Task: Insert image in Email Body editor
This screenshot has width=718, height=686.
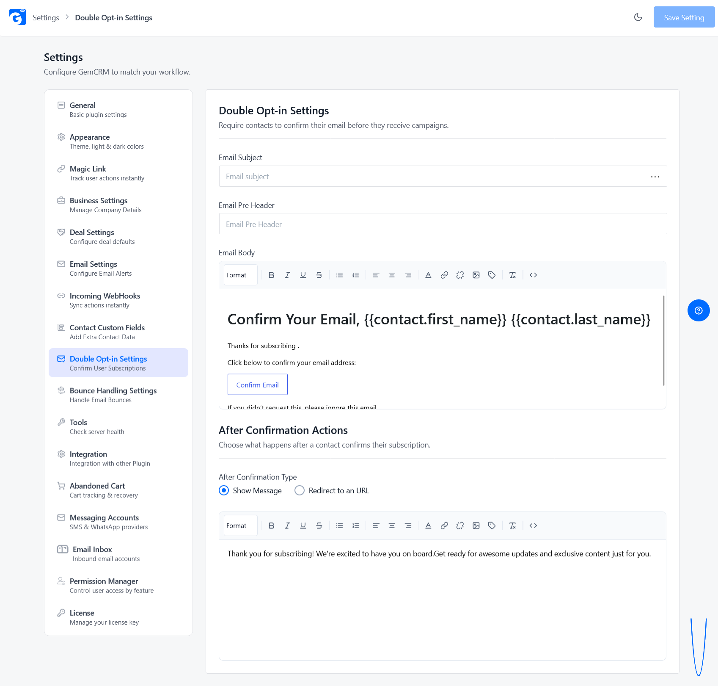Action: [x=476, y=275]
